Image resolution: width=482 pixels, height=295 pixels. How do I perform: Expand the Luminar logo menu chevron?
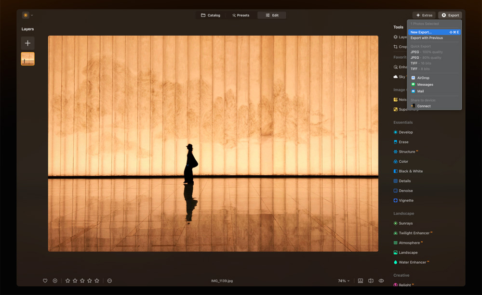tap(32, 15)
